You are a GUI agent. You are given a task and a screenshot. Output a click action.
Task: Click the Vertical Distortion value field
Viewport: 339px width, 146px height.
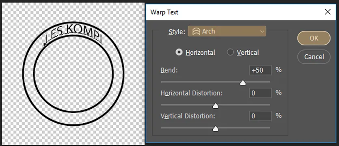pyautogui.click(x=260, y=116)
